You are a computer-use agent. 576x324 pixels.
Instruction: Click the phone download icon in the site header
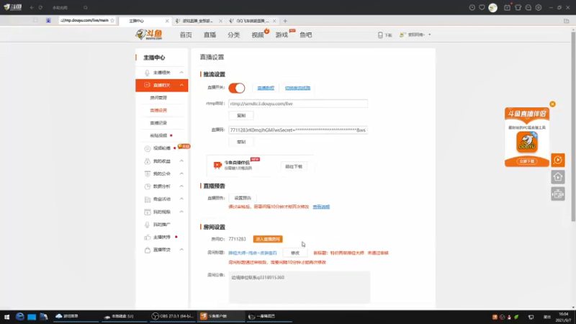click(x=380, y=35)
